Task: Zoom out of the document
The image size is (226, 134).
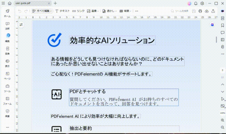Action: [x=223, y=127]
